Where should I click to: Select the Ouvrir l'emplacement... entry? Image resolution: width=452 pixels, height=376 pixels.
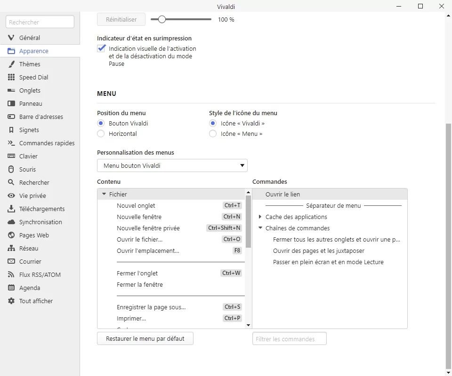click(x=171, y=251)
